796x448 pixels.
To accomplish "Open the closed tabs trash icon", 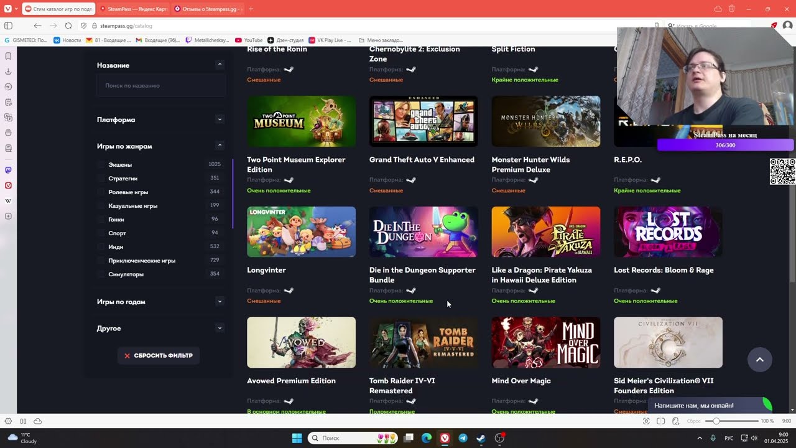I will [x=732, y=9].
